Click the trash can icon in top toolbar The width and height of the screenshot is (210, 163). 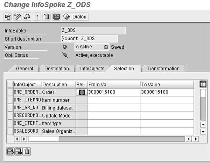[47, 16]
